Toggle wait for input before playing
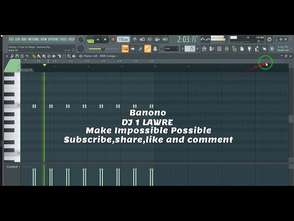This screenshot has height=221, width=294. 142,40
